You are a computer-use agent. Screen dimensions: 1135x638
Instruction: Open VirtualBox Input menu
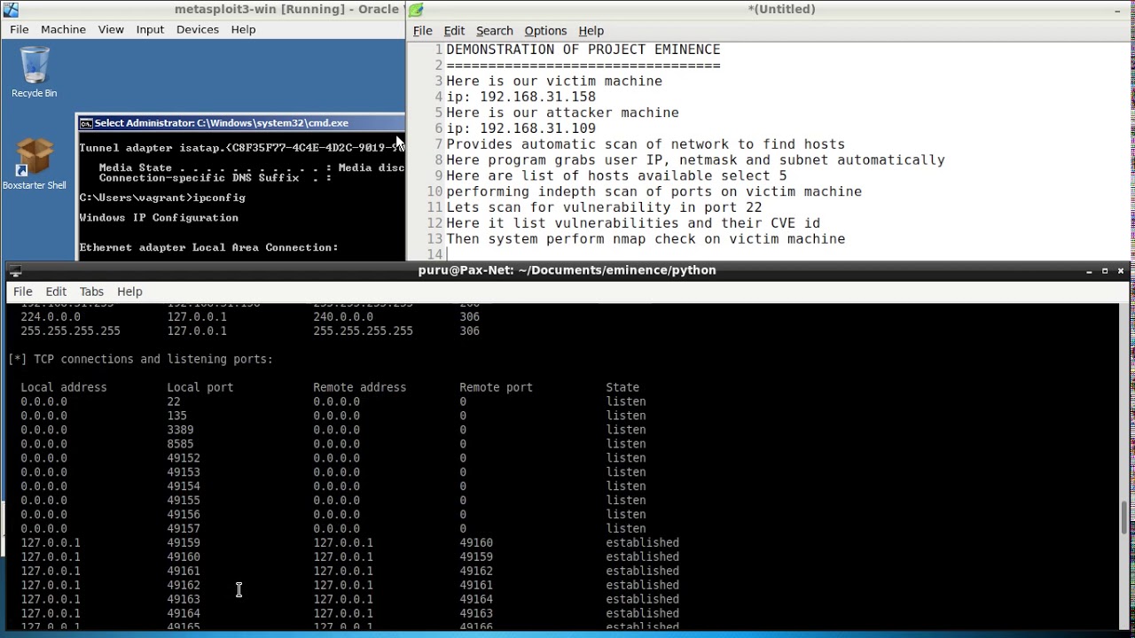click(x=150, y=29)
